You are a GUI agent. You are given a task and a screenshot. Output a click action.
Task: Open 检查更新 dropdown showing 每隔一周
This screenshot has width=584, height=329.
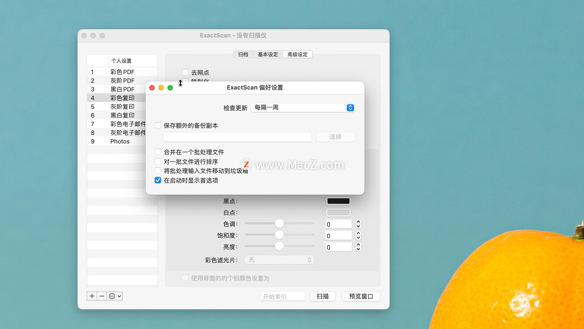303,108
